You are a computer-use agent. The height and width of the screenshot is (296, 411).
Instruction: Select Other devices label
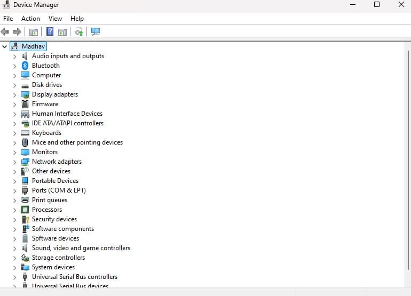point(51,171)
